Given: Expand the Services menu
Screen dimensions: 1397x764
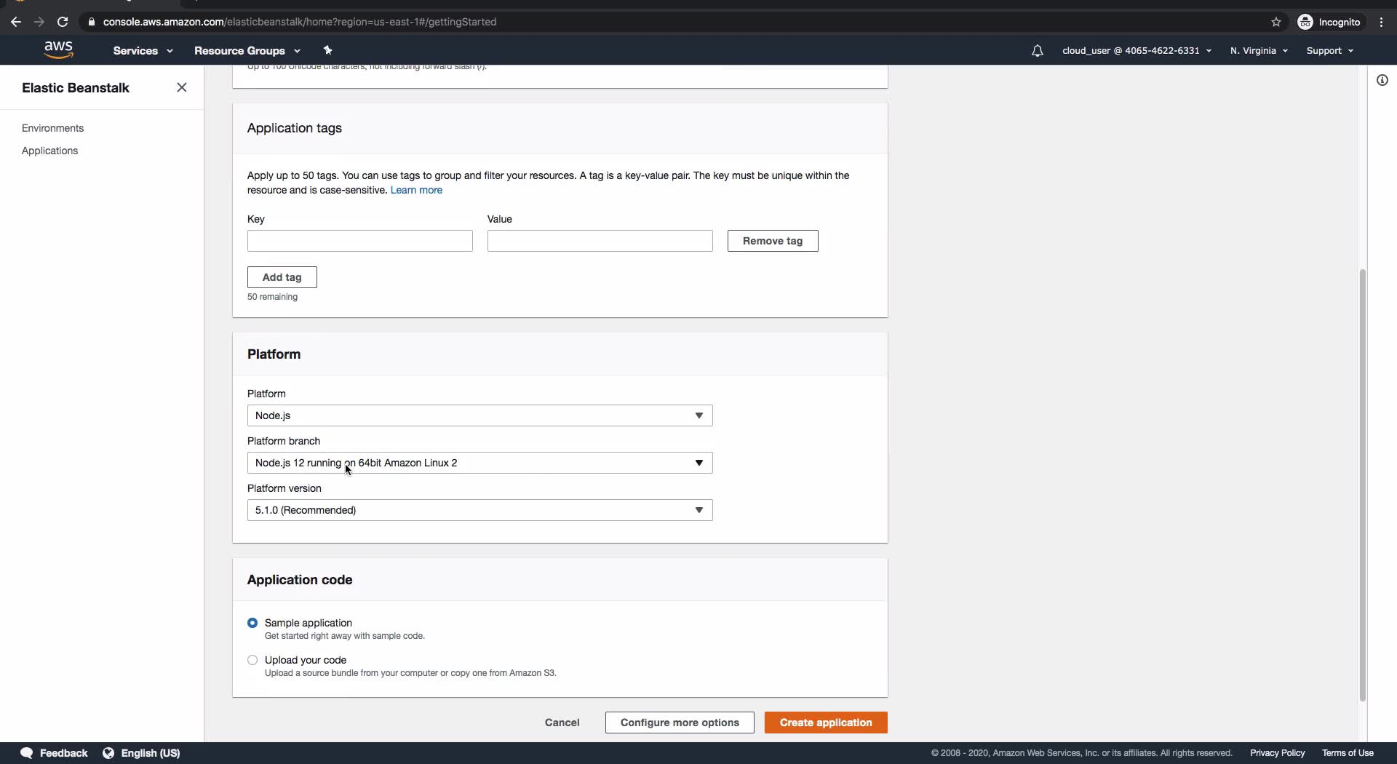Looking at the screenshot, I should 143,50.
